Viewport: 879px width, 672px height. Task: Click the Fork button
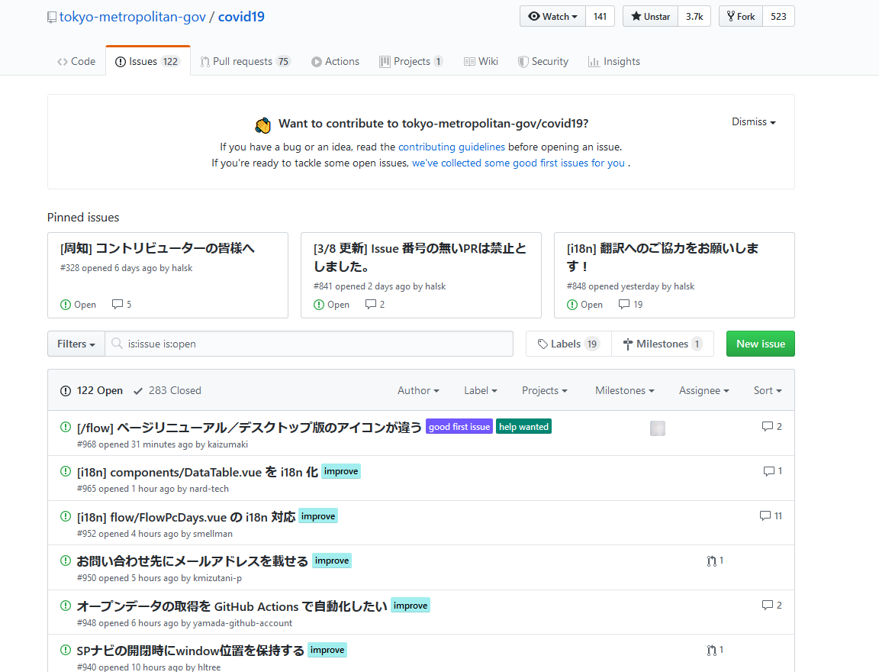[741, 16]
